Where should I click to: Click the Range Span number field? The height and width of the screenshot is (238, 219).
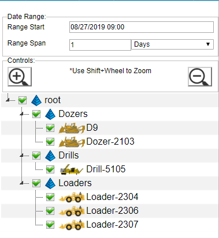pyautogui.click(x=100, y=45)
